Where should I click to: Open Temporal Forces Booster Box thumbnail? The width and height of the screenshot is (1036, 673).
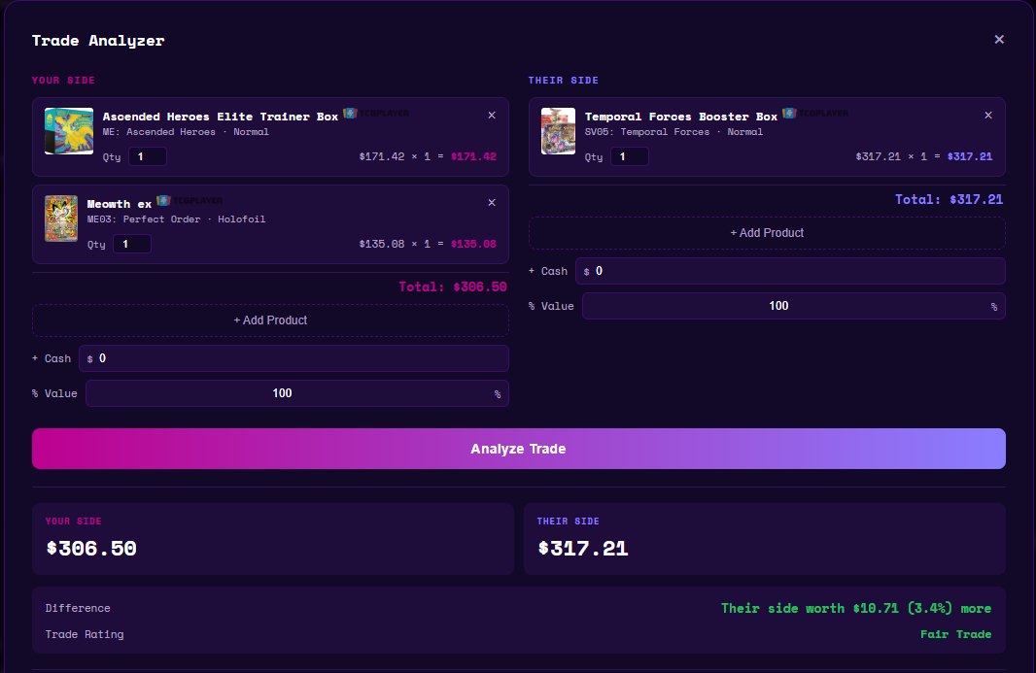[x=558, y=131]
